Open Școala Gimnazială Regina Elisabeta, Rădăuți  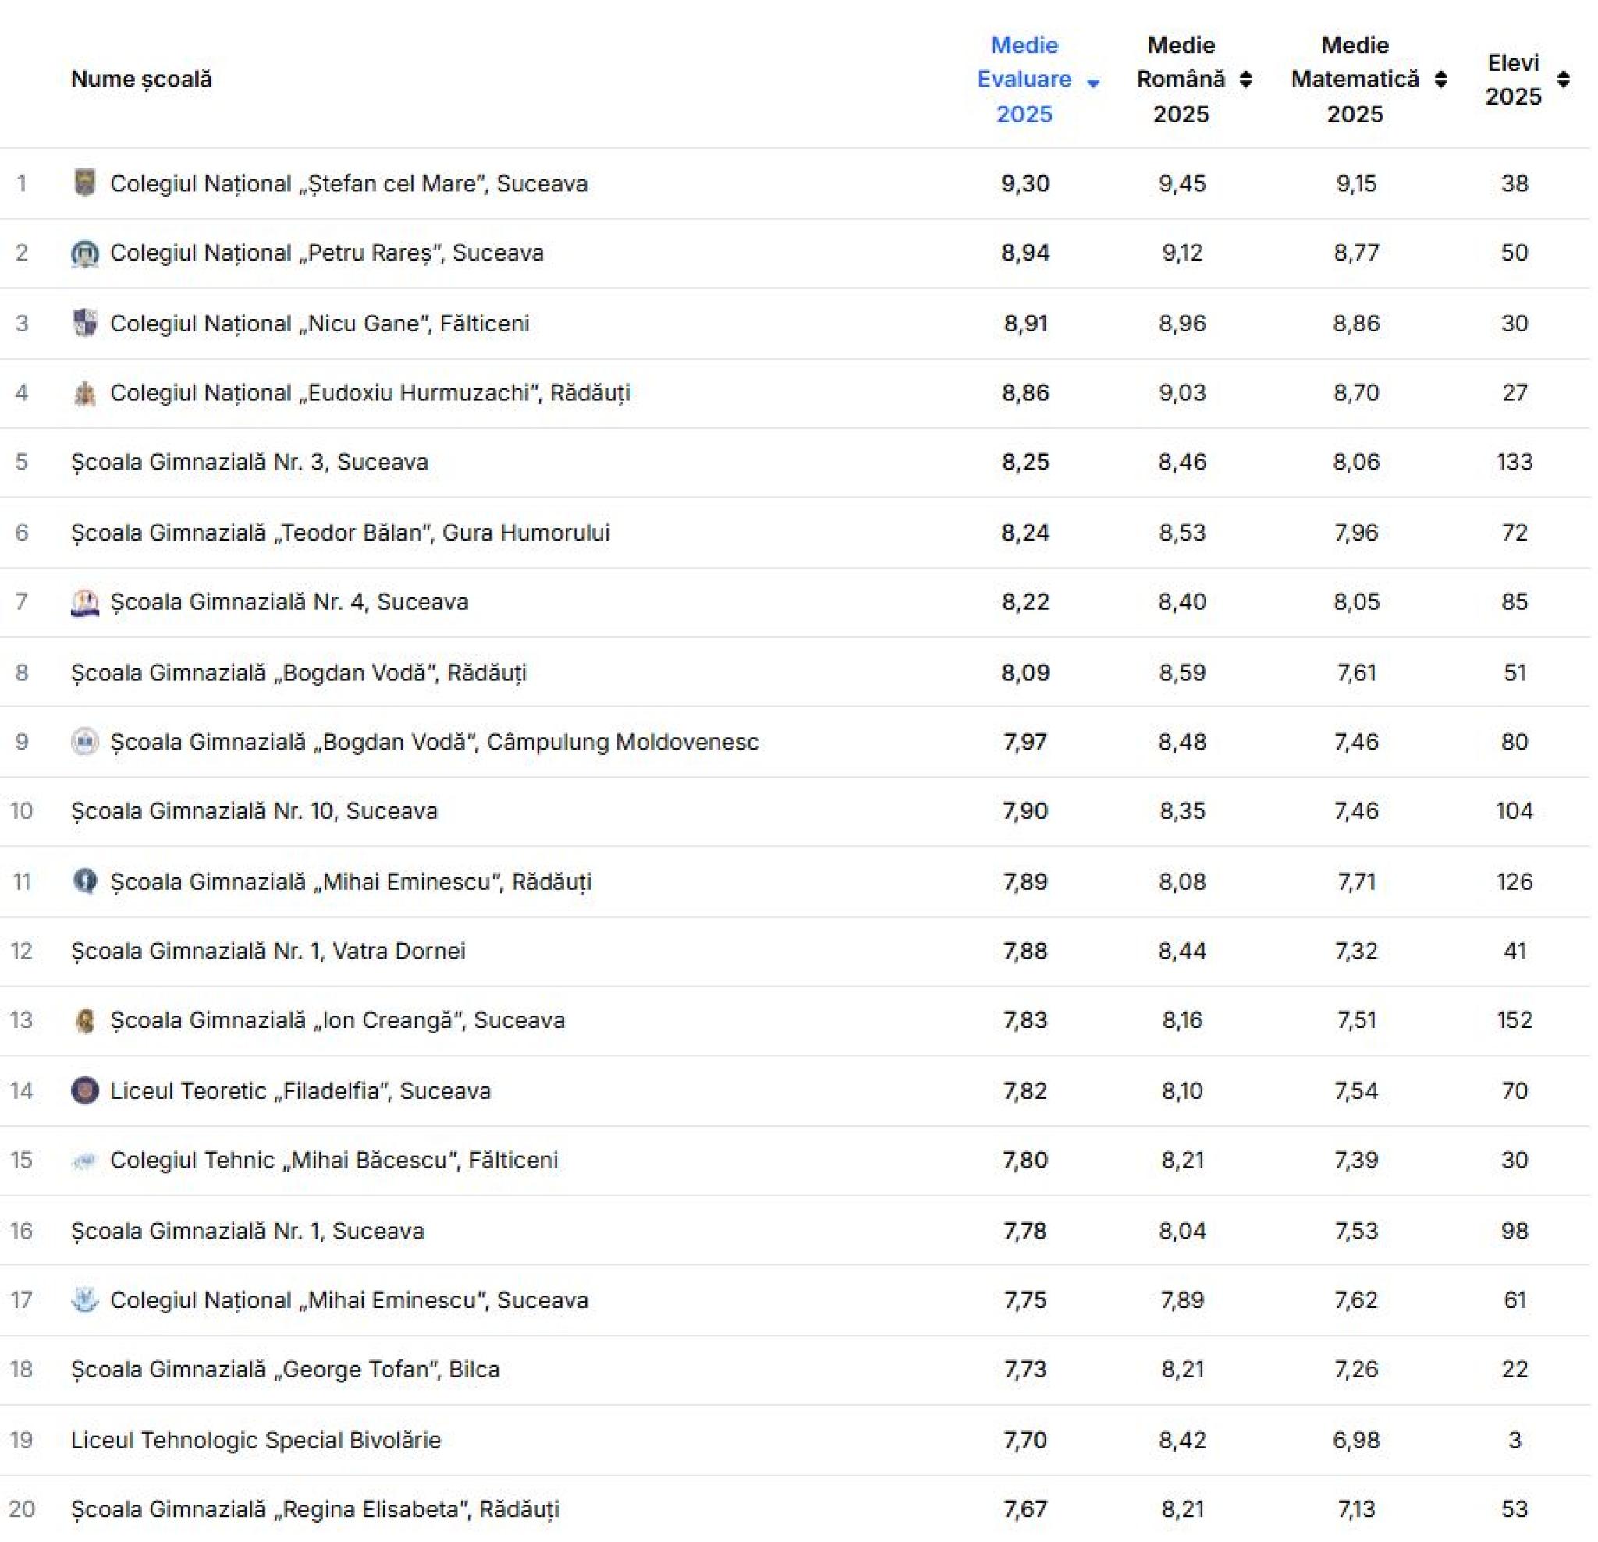(315, 1510)
